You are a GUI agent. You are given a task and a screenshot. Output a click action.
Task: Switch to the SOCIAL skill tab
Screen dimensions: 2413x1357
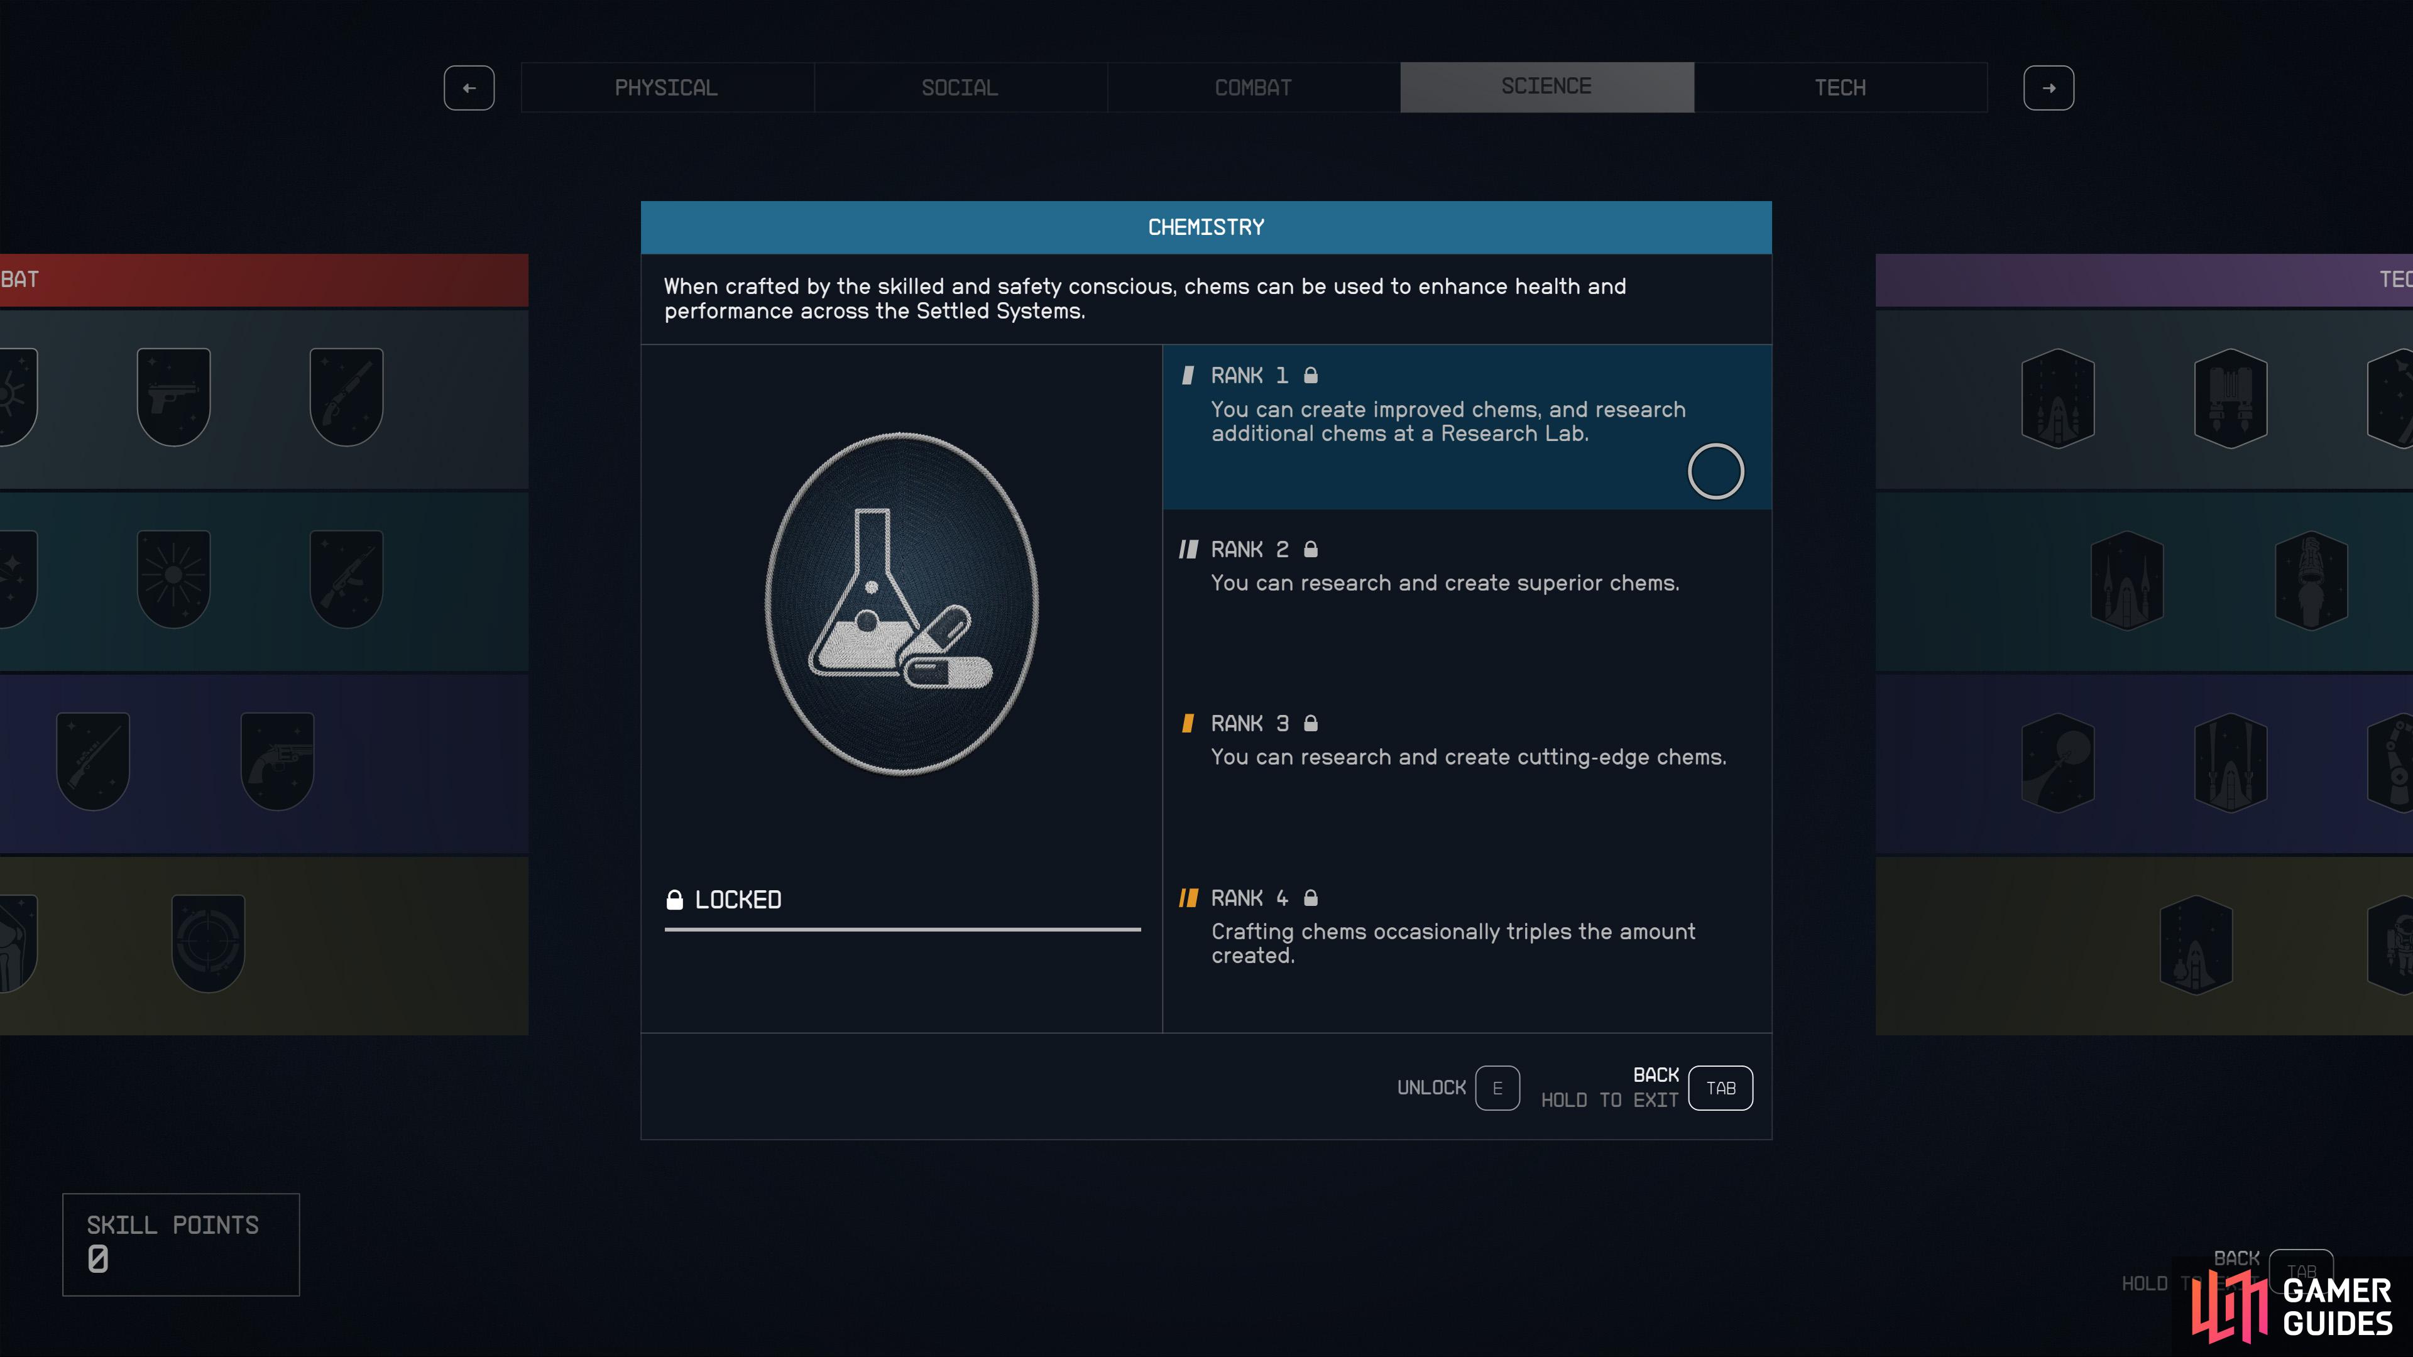coord(960,87)
